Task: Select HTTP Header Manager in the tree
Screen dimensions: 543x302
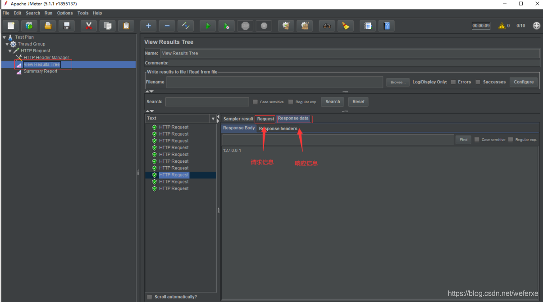Action: tap(46, 58)
